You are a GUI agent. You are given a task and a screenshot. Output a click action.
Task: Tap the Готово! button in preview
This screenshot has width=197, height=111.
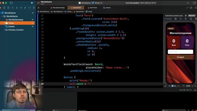coord(180,57)
